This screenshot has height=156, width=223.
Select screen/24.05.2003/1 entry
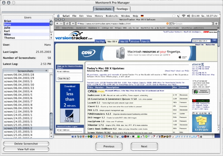(26, 115)
